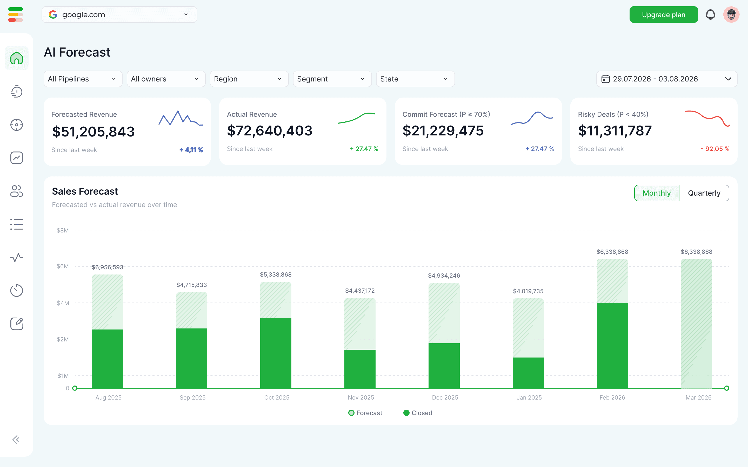Click the target crosshair sidebar icon
This screenshot has width=748, height=467.
16,125
